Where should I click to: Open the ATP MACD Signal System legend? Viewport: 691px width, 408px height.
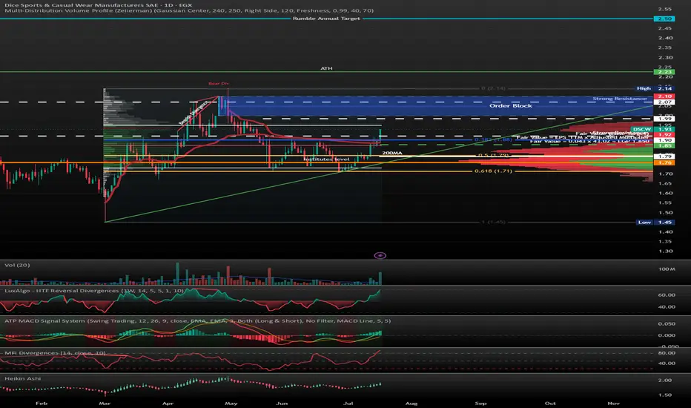click(x=197, y=320)
